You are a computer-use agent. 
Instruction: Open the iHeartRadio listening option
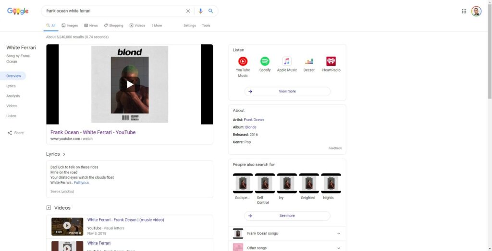tap(331, 62)
